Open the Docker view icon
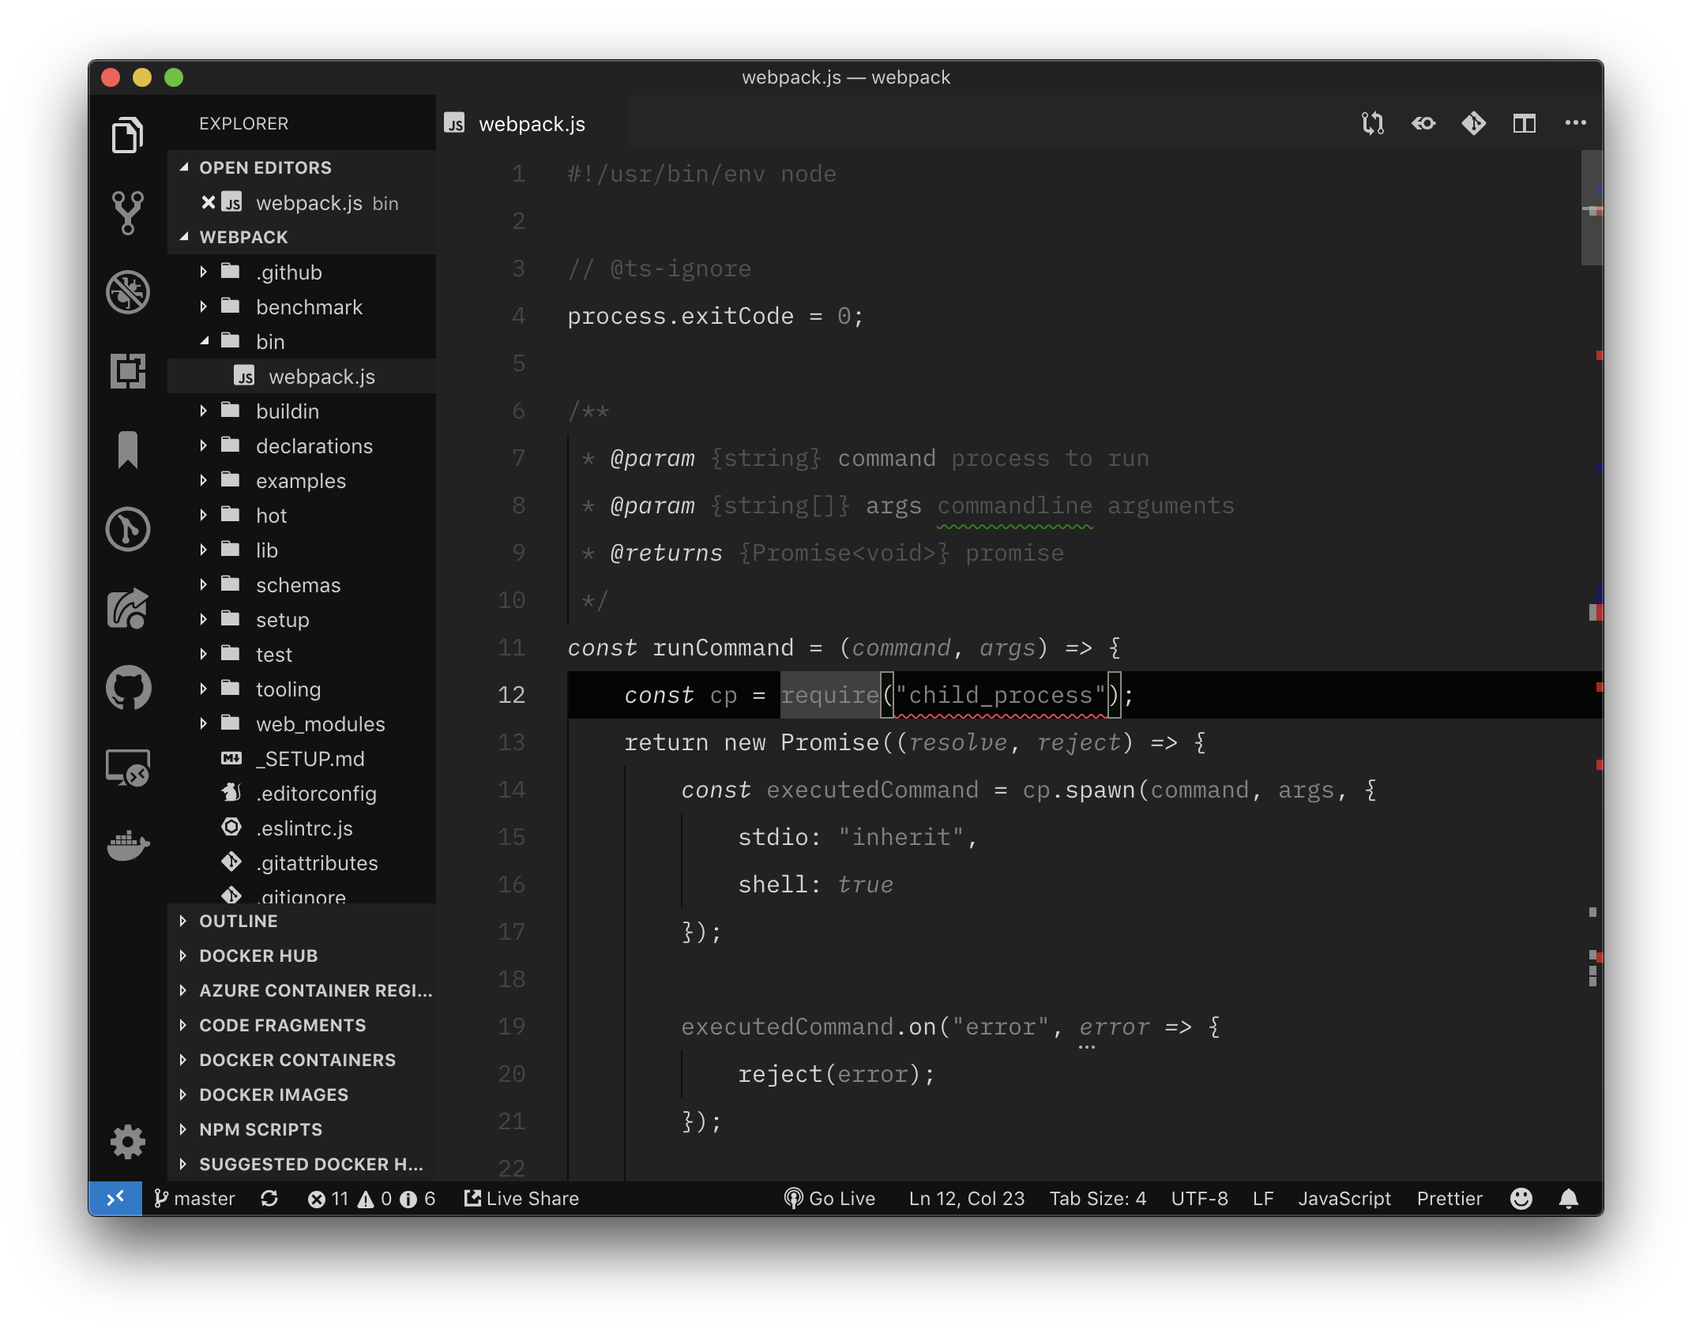This screenshot has height=1333, width=1692. click(128, 846)
